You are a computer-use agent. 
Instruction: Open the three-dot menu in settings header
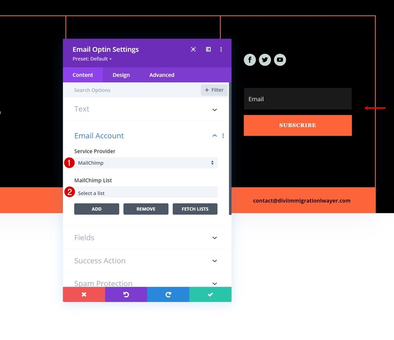point(221,50)
